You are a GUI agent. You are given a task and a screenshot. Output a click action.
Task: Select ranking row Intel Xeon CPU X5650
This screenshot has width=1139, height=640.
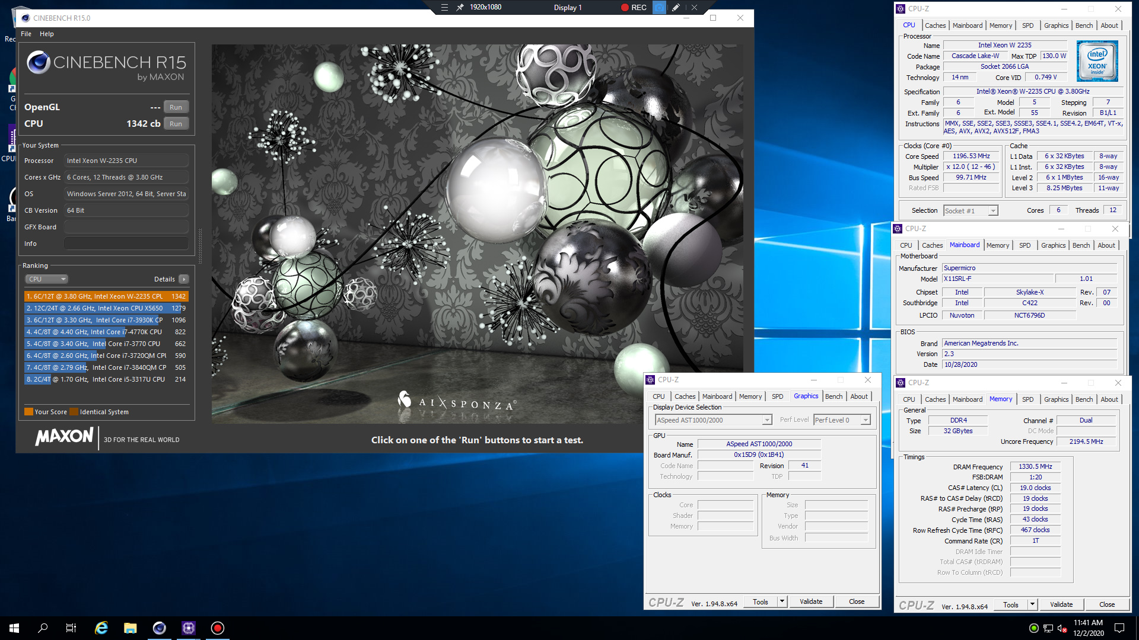click(106, 308)
